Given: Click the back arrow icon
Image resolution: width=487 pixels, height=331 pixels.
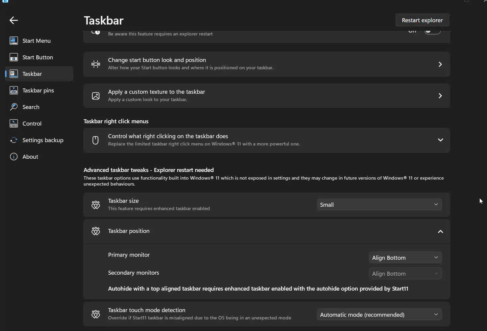Looking at the screenshot, I should point(14,21).
